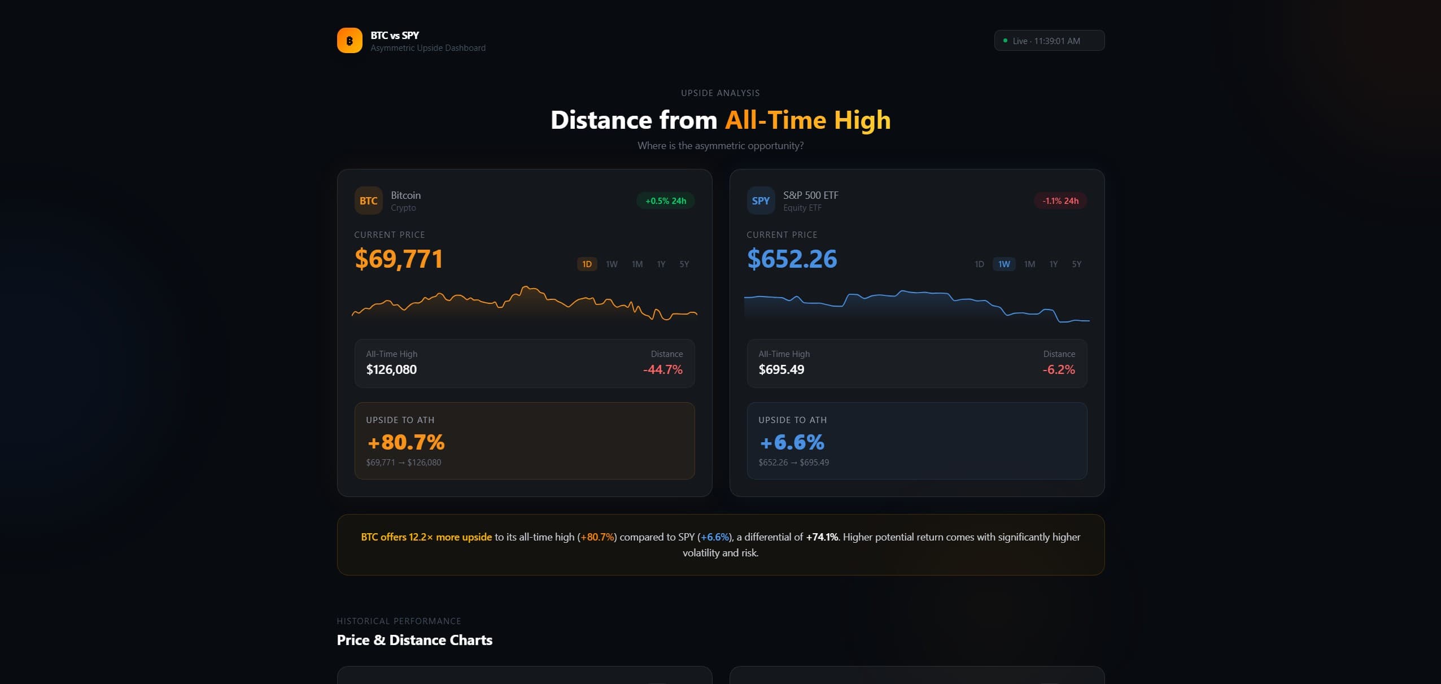Image resolution: width=1441 pixels, height=684 pixels.
Task: Click the green +0.5% 24h badge
Action: [x=665, y=201]
